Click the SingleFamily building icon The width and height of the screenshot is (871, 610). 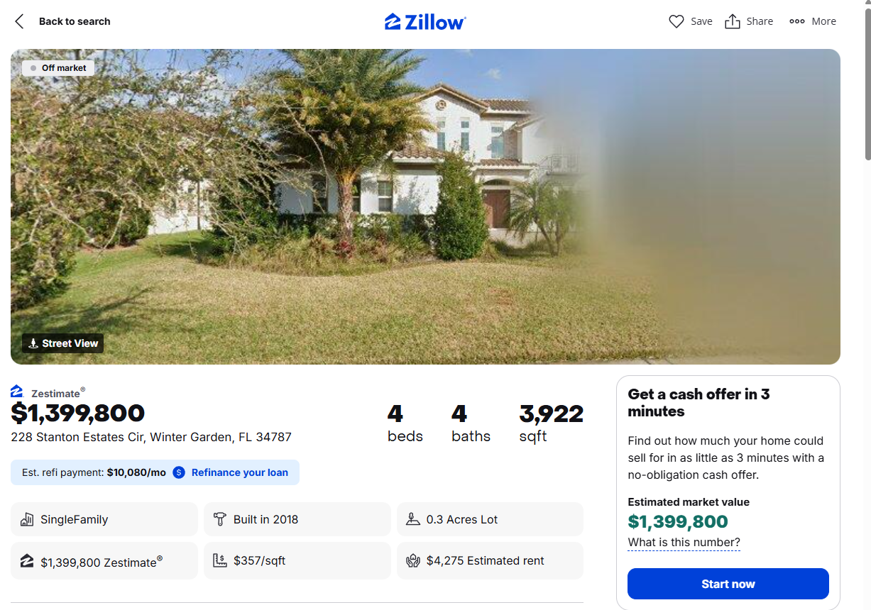pos(27,519)
